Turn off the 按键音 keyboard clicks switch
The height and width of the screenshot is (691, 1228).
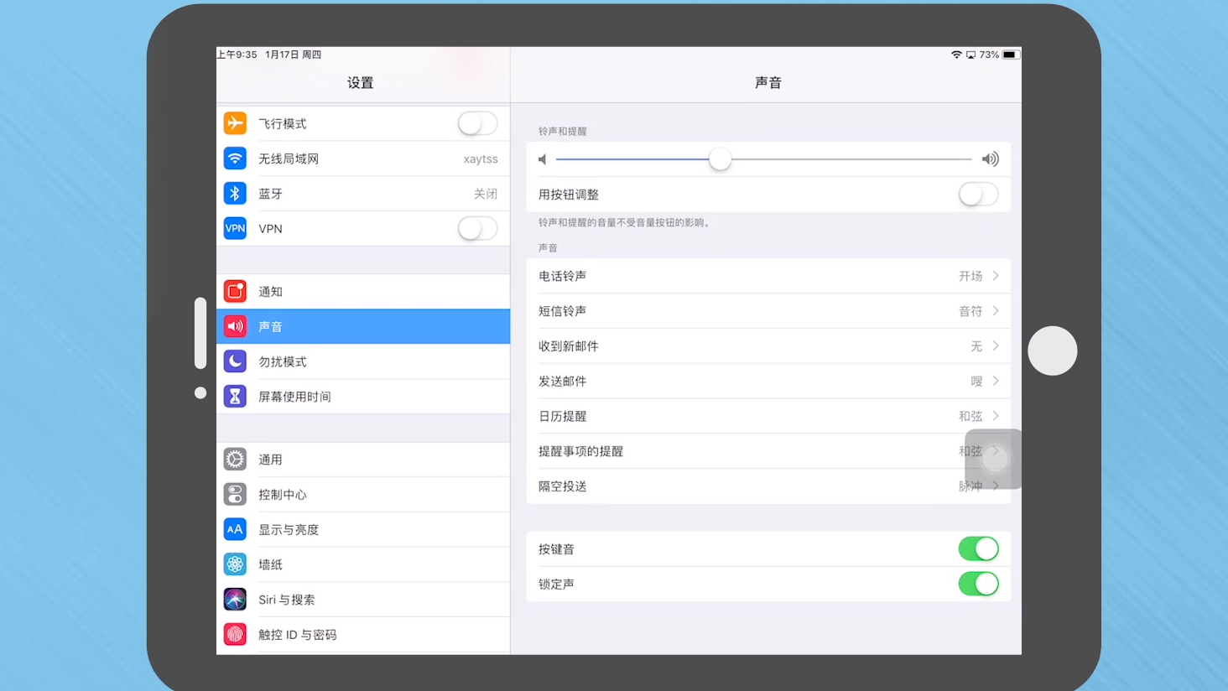(978, 549)
